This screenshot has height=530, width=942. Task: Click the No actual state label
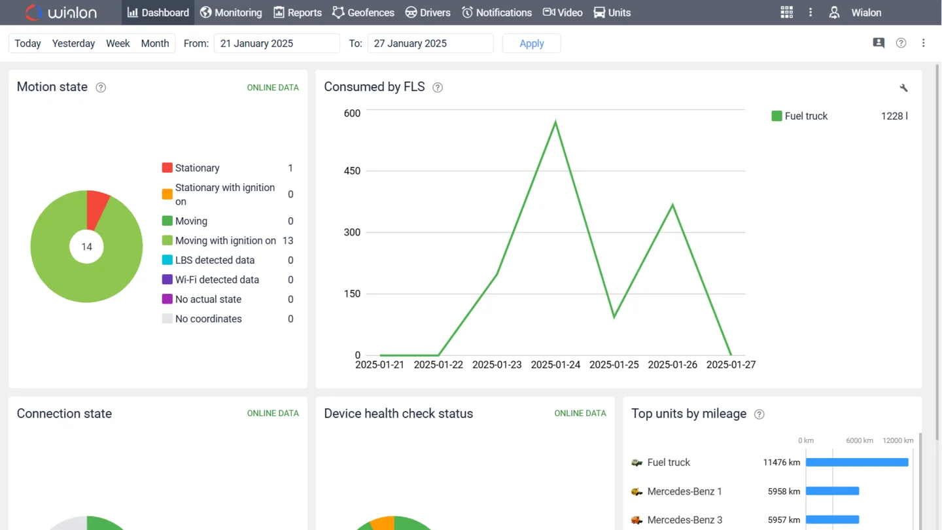[208, 299]
